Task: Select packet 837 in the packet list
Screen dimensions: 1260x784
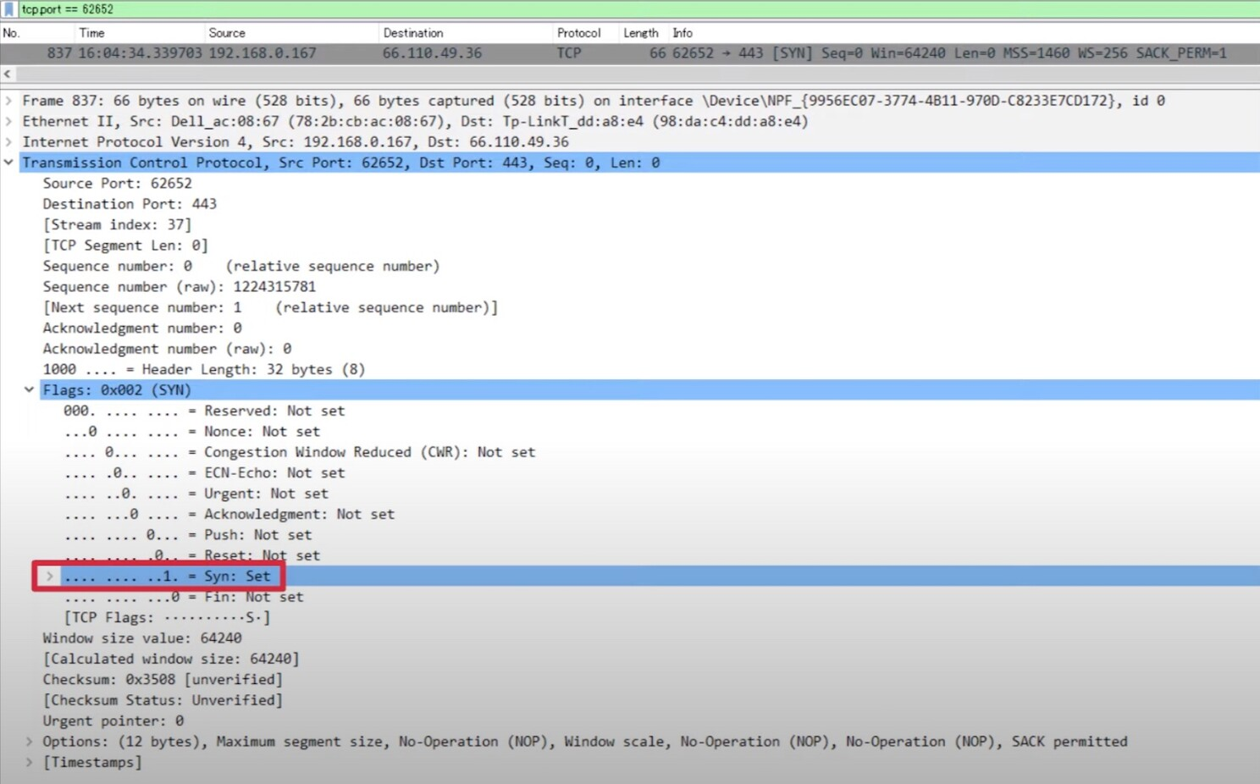Action: 593,53
